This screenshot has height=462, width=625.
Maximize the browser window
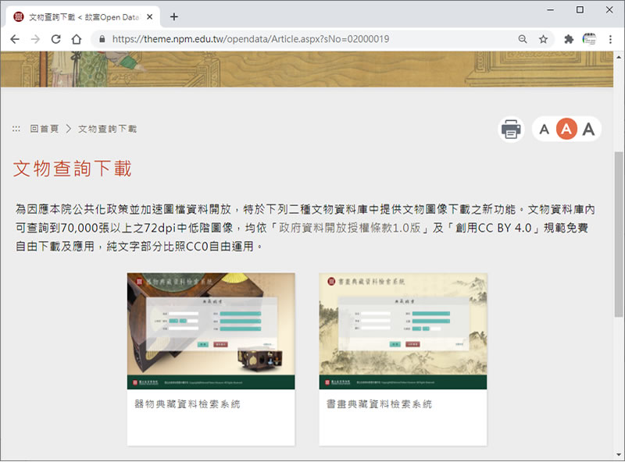click(580, 9)
